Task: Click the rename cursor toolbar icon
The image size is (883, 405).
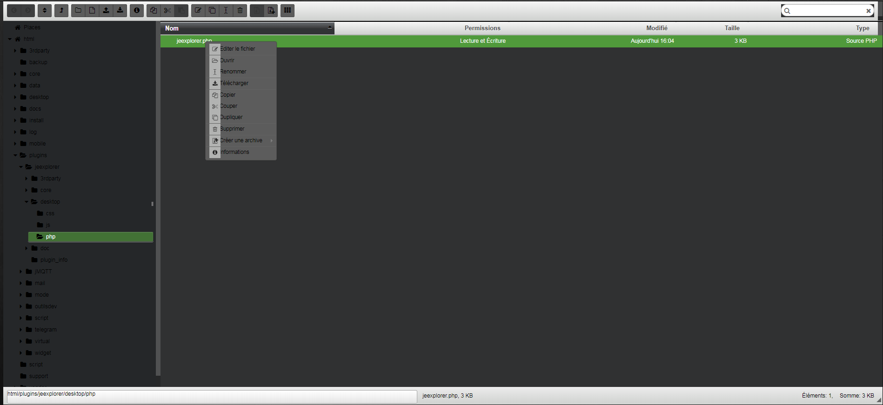Action: click(226, 10)
